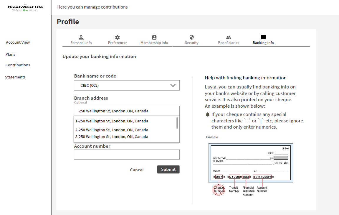339x215 pixels.
Task: Switch to the Preferences tab
Action: pos(118,40)
